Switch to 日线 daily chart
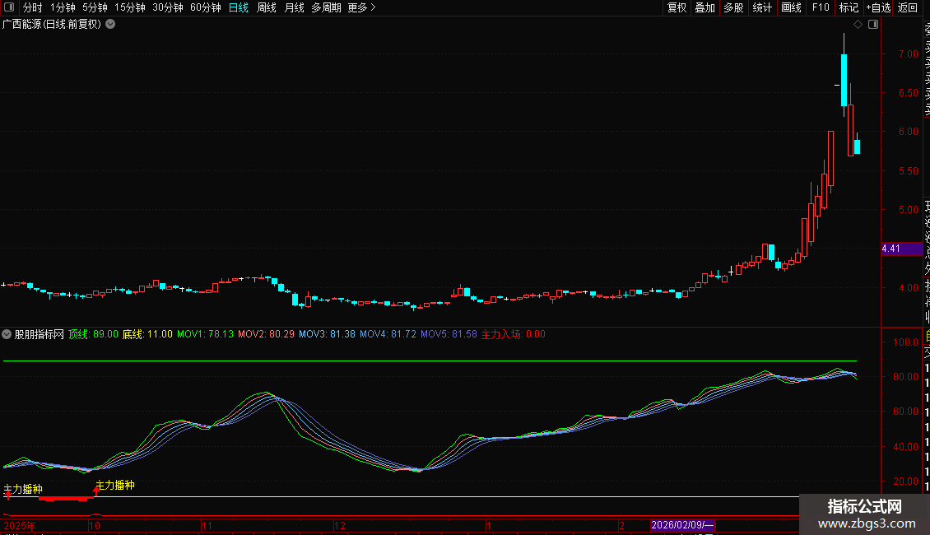The height and width of the screenshot is (535, 930). pos(239,7)
